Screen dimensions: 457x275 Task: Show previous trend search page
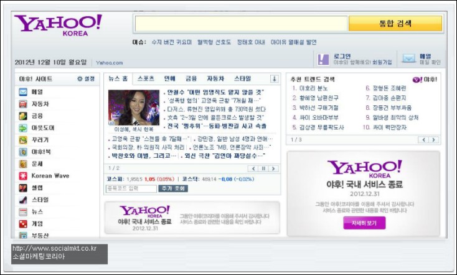click(x=423, y=140)
